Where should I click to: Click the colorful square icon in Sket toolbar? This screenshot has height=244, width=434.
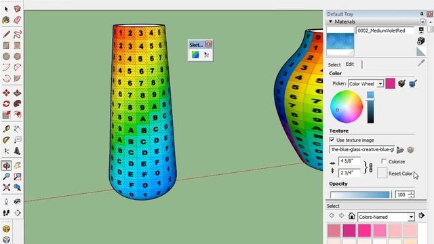point(195,55)
